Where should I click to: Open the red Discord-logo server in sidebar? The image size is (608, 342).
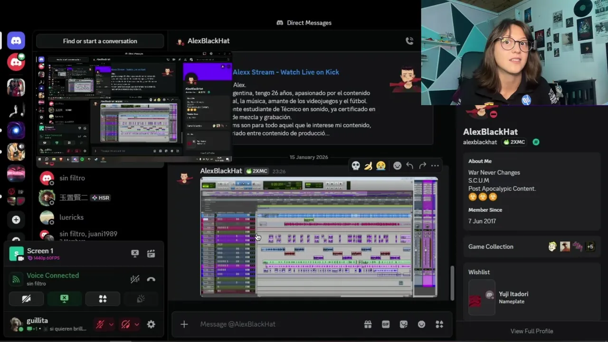[x=16, y=62]
